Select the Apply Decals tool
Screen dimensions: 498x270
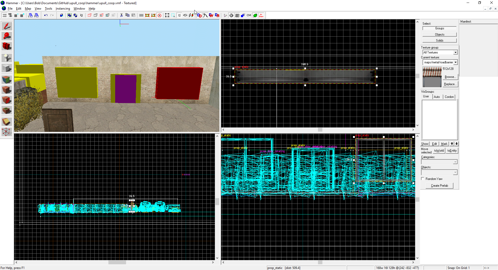pyautogui.click(x=7, y=100)
